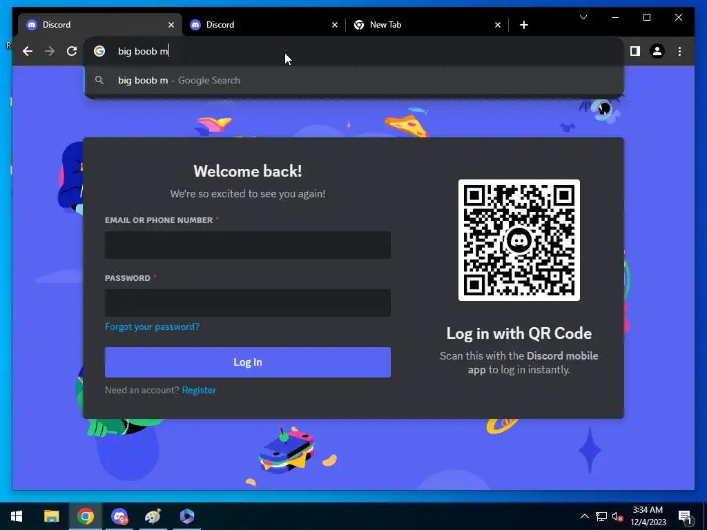Show hidden system tray icons

click(x=584, y=516)
